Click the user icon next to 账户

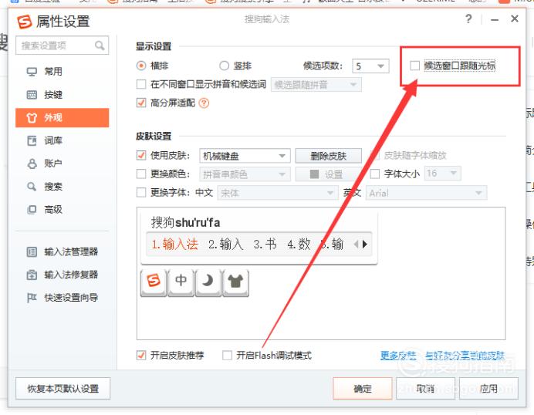pos(32,164)
